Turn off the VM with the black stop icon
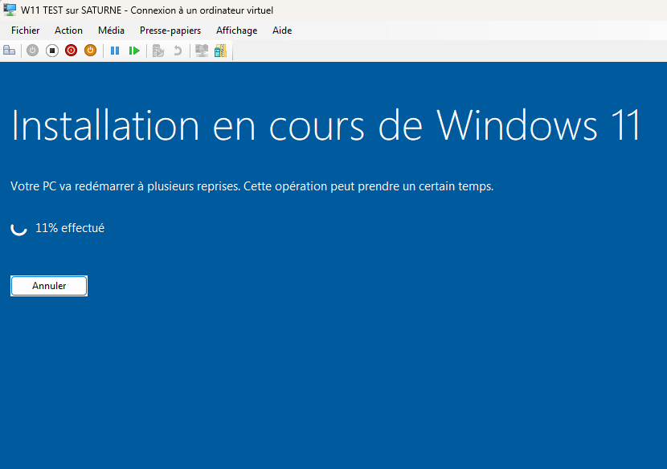667x469 pixels. [52, 51]
